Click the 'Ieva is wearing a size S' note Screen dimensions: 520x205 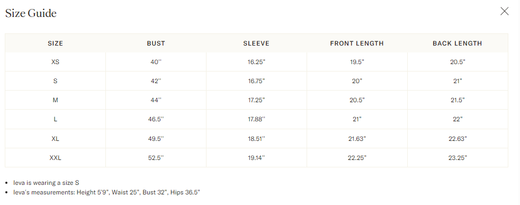46,183
